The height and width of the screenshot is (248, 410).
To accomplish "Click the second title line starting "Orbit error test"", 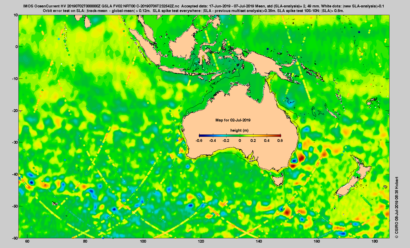I will click(x=193, y=11).
